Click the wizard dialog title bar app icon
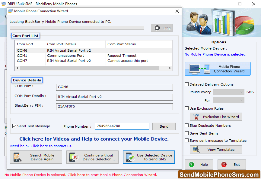The width and height of the screenshot is (261, 179). (10, 11)
